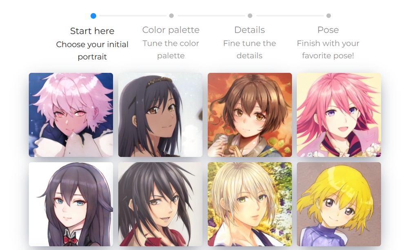
Task: Pick the black spiky-haired portrait with red scarf
Action: (160, 204)
